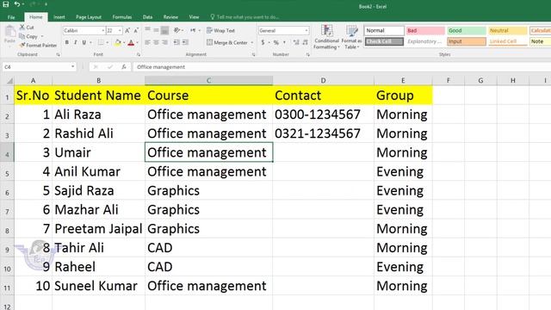
Task: Open the Font name Calibri dropdown
Action: [103, 31]
